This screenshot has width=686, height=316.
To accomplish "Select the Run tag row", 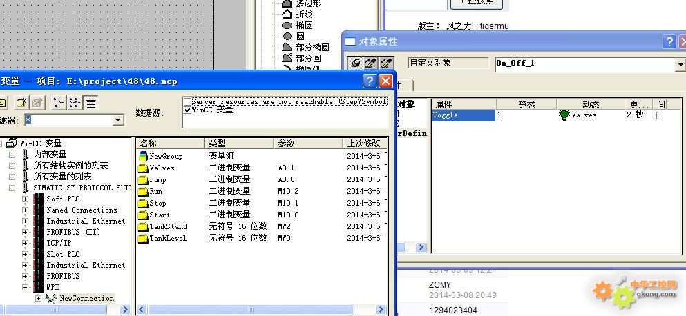I will pyautogui.click(x=262, y=191).
